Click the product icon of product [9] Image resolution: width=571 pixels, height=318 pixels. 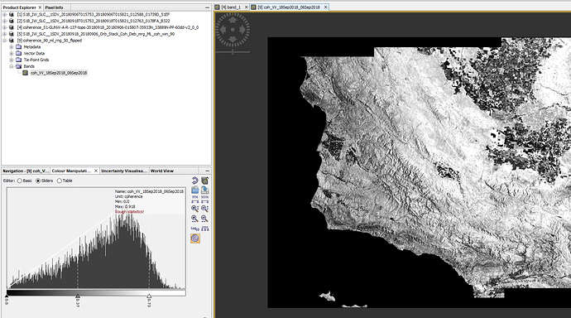(12, 41)
